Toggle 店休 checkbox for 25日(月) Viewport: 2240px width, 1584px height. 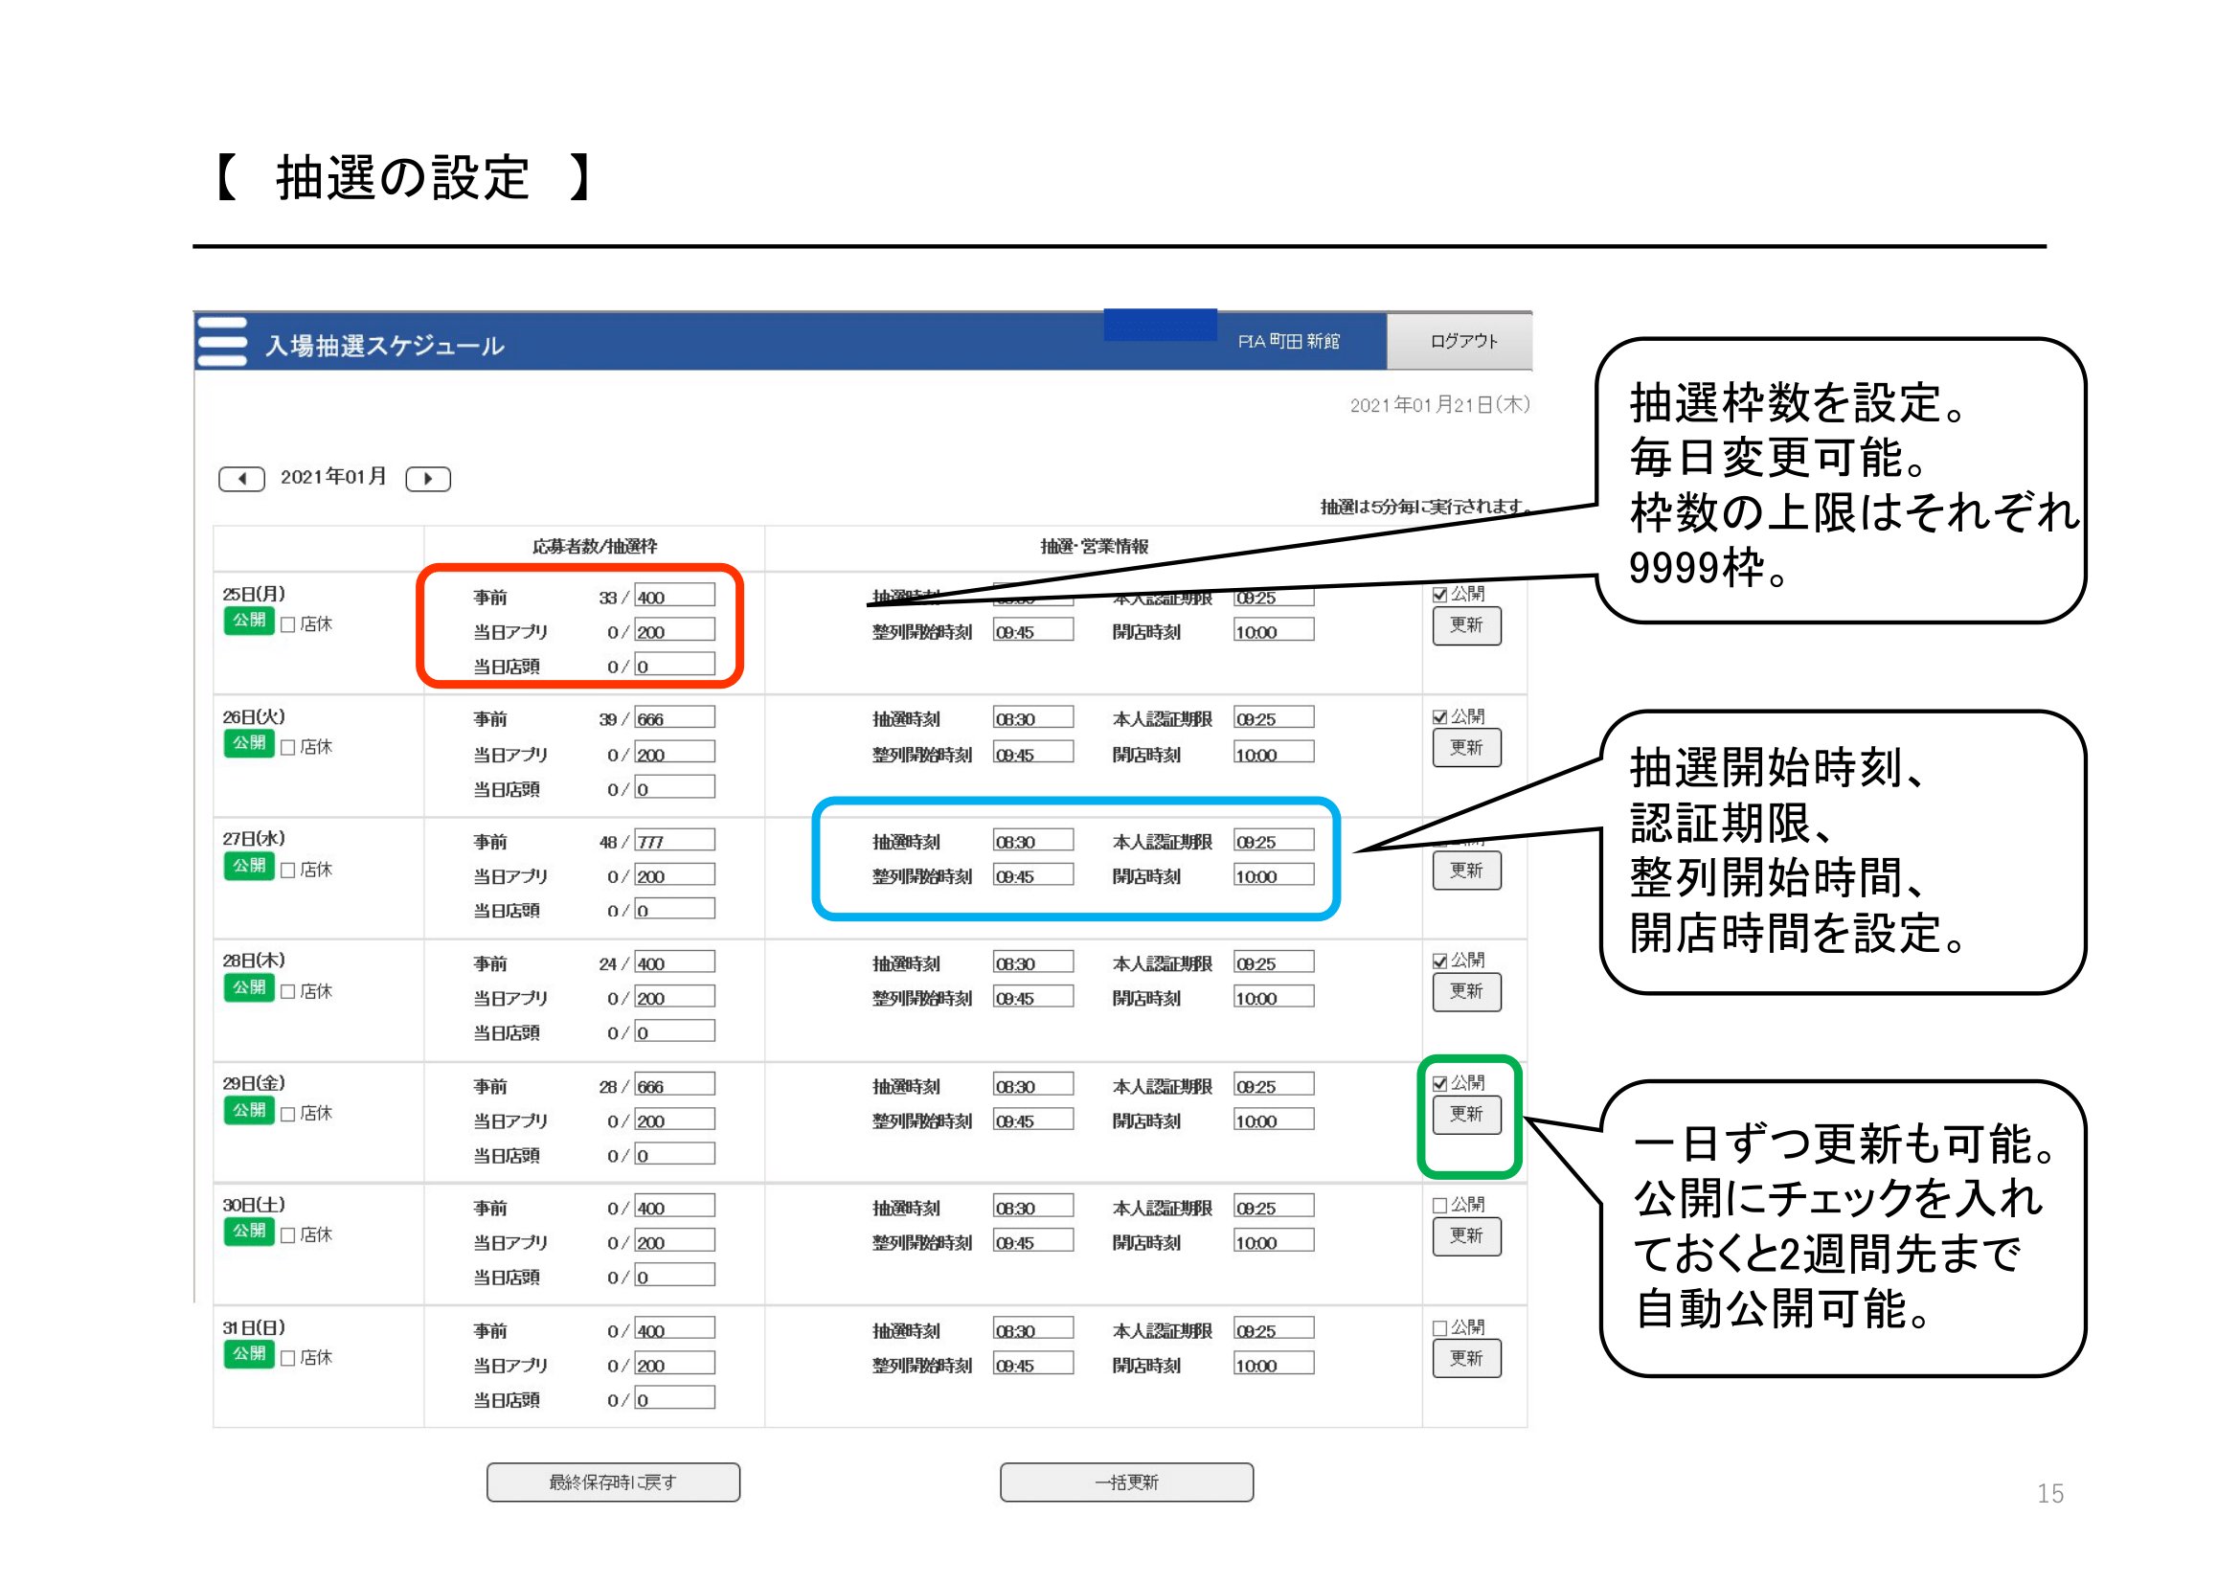click(288, 624)
